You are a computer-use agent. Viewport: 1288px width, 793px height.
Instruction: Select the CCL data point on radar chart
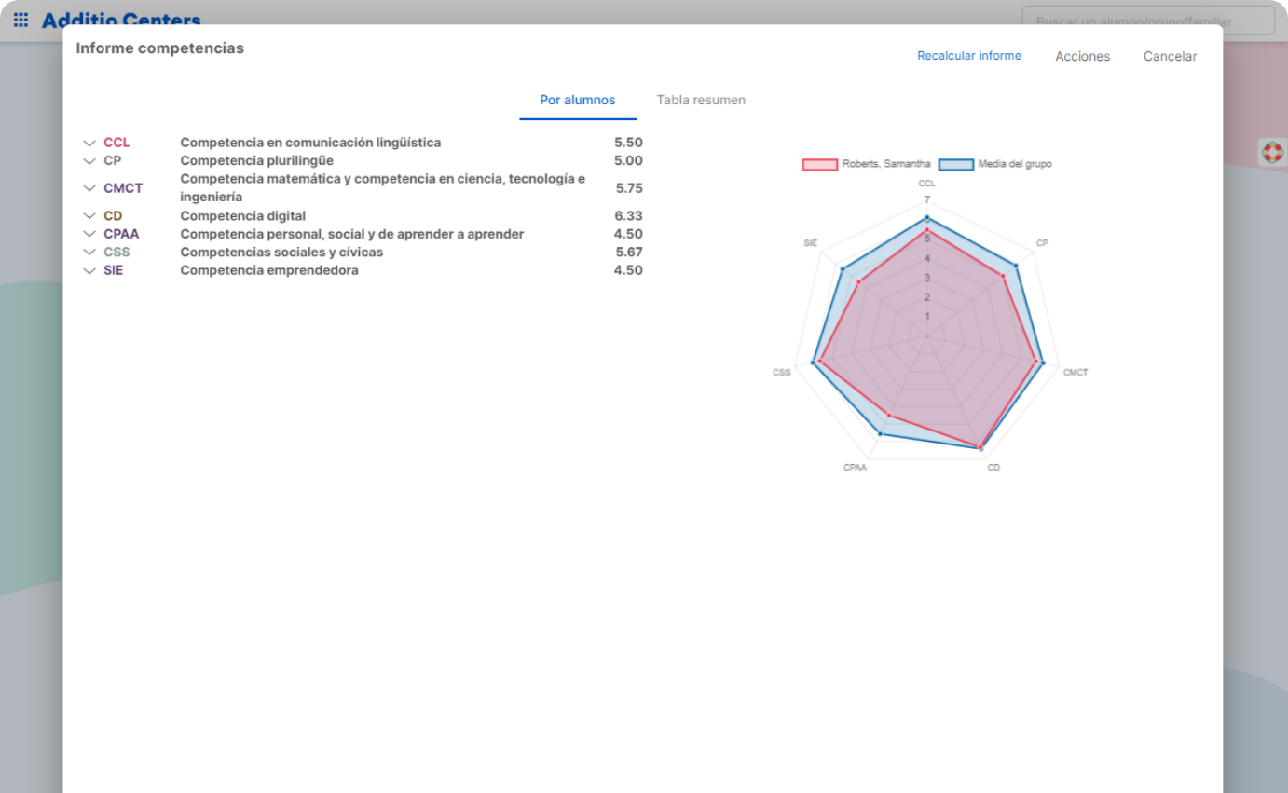coord(926,218)
